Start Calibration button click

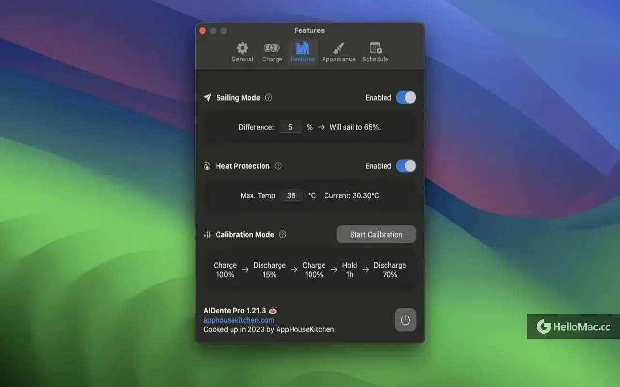coord(376,234)
